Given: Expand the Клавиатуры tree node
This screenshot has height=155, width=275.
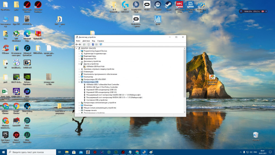Looking at the screenshot, I should point(79,72).
